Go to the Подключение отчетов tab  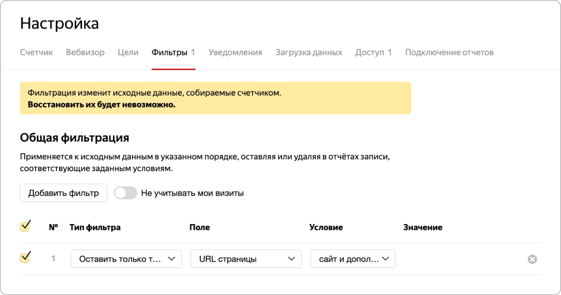[449, 52]
